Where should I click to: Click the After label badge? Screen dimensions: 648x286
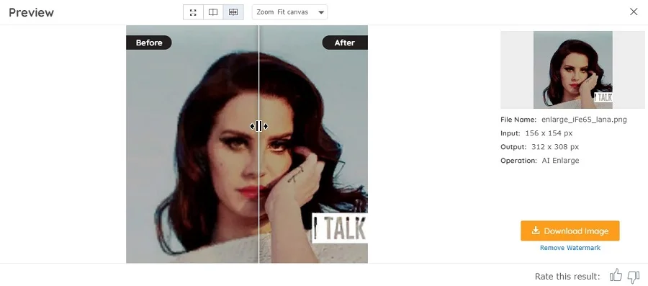(345, 43)
